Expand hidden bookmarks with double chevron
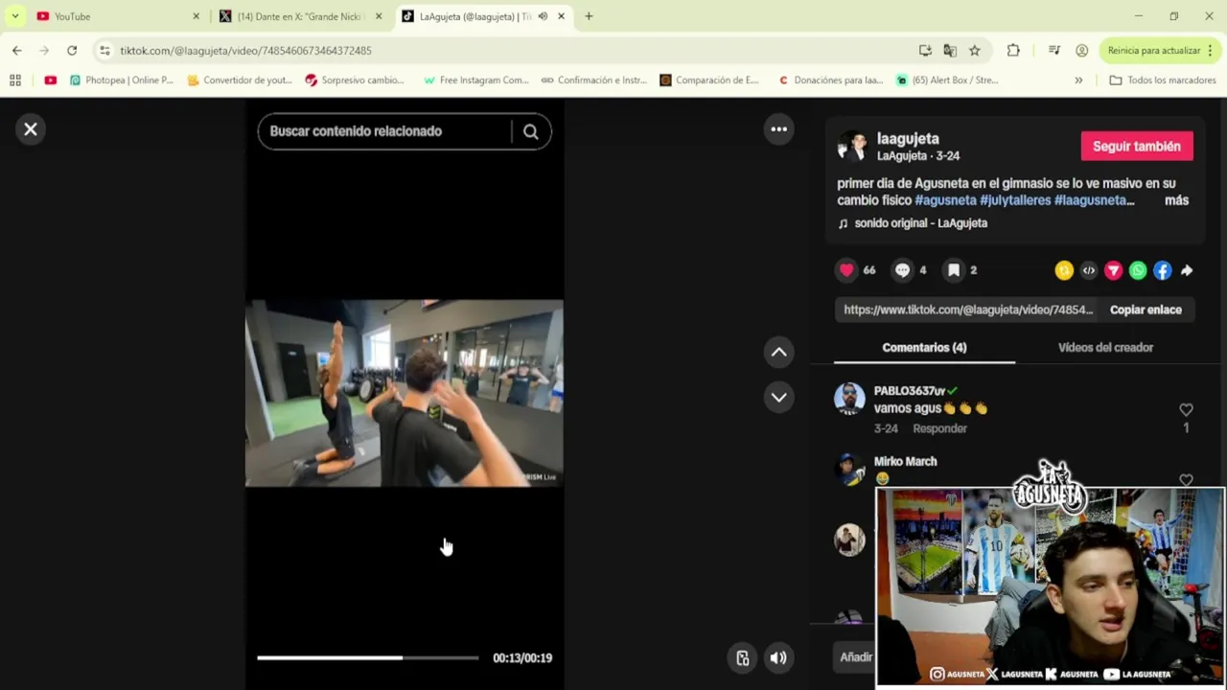Viewport: 1227px width, 690px height. (1078, 80)
